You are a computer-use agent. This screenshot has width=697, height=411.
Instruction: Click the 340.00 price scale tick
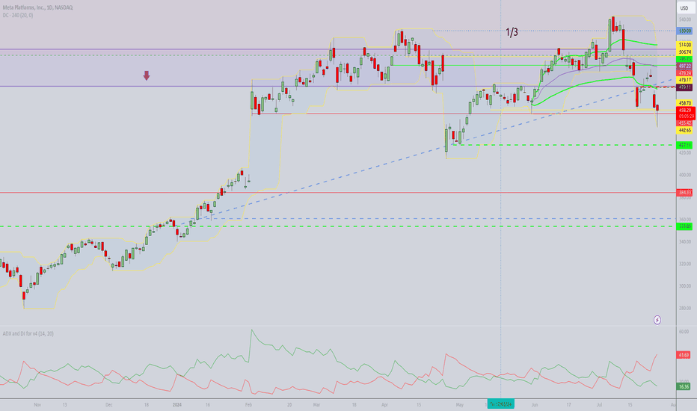(x=684, y=241)
